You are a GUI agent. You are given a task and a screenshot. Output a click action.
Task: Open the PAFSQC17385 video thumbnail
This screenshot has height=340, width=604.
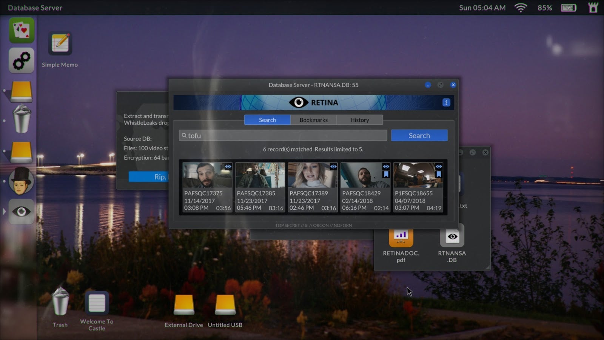pos(260,175)
